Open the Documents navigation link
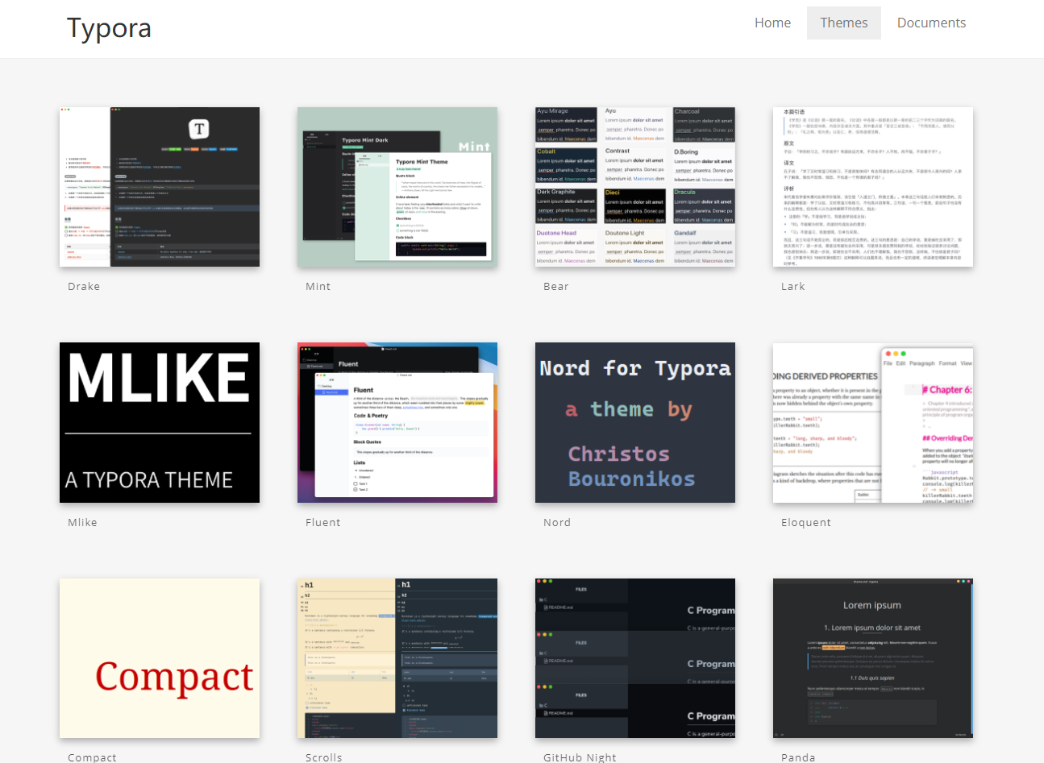This screenshot has width=1044, height=763. pos(931,23)
